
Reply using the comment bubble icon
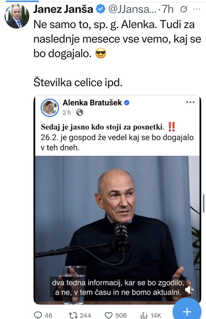click(38, 315)
